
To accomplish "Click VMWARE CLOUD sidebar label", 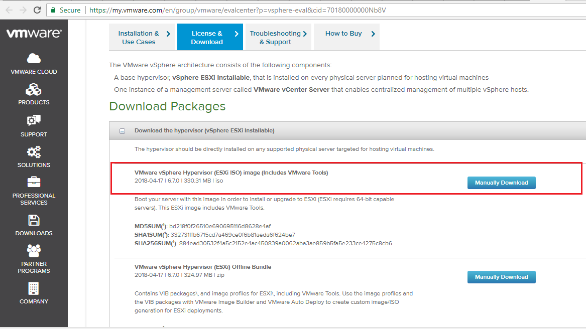I will [34, 72].
